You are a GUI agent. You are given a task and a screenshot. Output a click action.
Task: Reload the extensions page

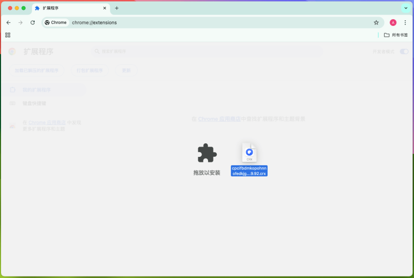coord(33,23)
